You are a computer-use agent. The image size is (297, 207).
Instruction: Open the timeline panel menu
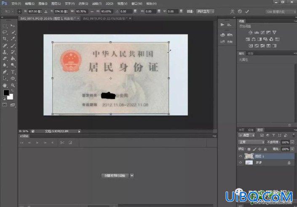[x=214, y=136]
